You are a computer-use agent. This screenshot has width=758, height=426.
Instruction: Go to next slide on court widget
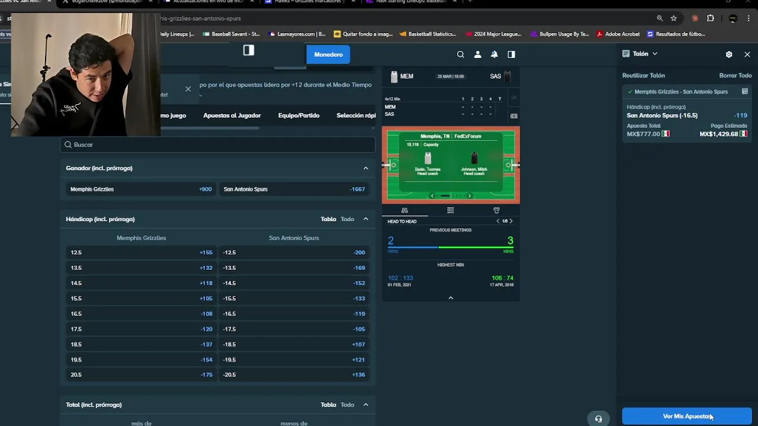pyautogui.click(x=470, y=196)
